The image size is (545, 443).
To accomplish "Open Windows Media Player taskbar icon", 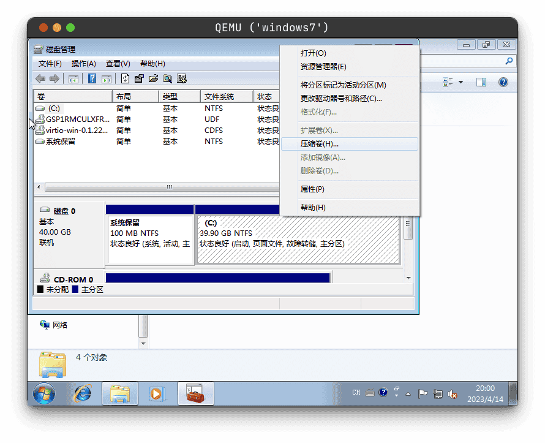I will click(x=157, y=393).
